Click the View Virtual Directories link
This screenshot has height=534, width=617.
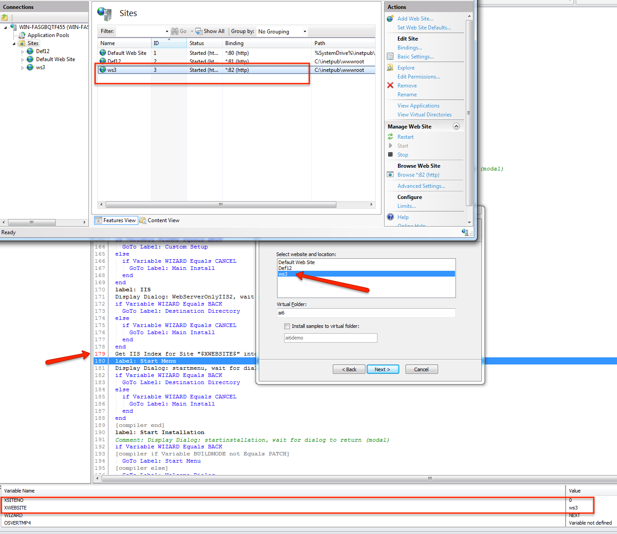coord(424,115)
